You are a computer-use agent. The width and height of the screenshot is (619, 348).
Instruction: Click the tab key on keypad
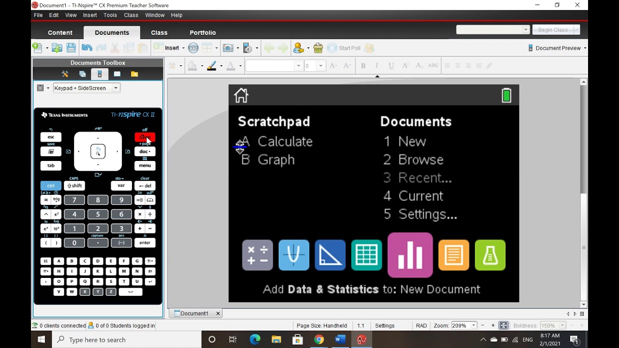coord(51,165)
